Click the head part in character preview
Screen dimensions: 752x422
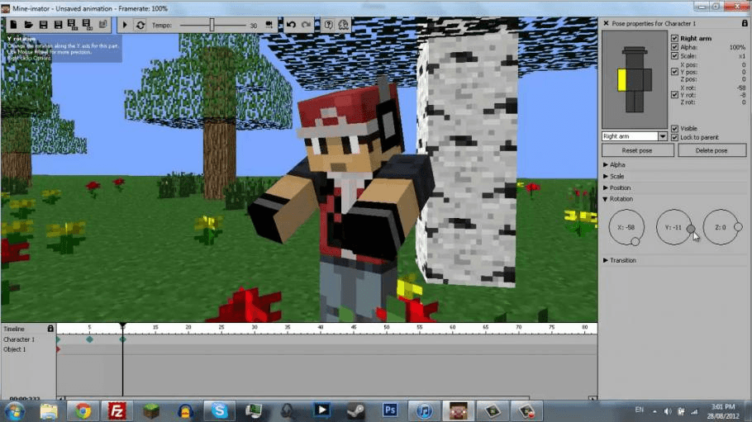(635, 59)
